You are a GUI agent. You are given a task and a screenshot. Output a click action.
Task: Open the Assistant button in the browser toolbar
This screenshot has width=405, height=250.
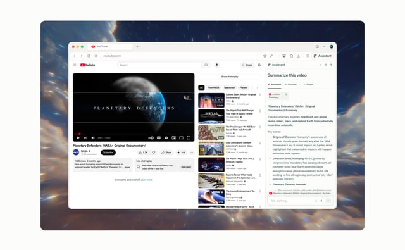[x=322, y=56]
